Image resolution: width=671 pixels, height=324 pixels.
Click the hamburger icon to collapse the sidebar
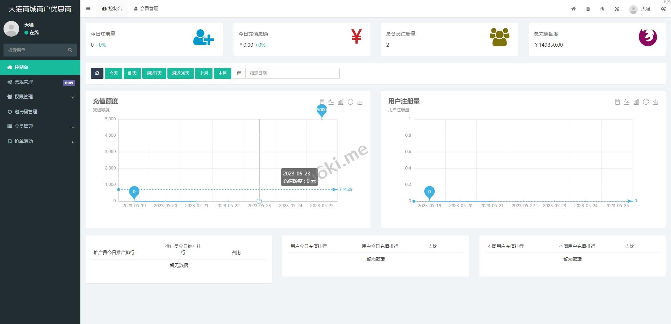pyautogui.click(x=88, y=9)
